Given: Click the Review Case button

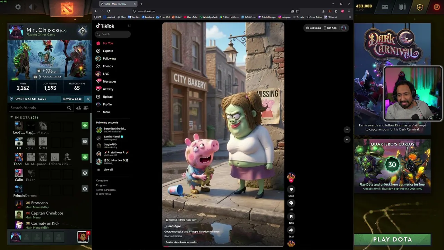Looking at the screenshot, I should [x=72, y=99].
